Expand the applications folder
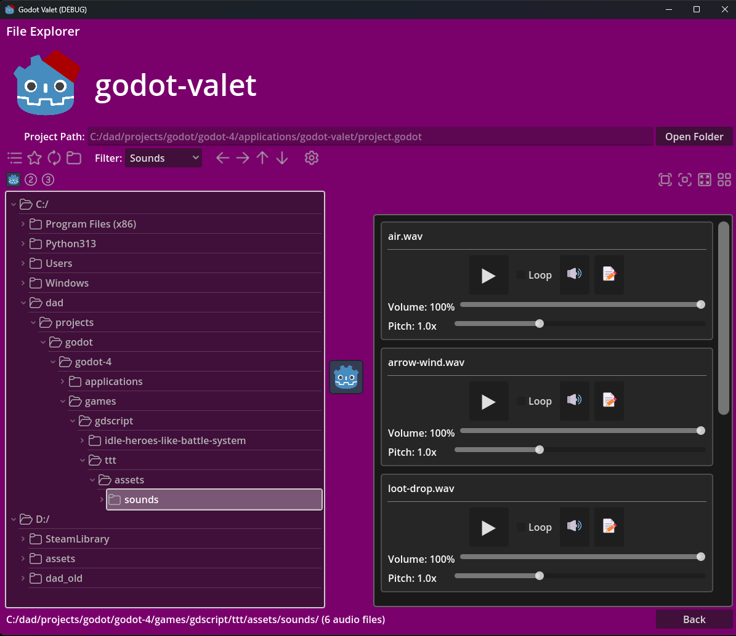Image resolution: width=736 pixels, height=636 pixels. click(62, 381)
